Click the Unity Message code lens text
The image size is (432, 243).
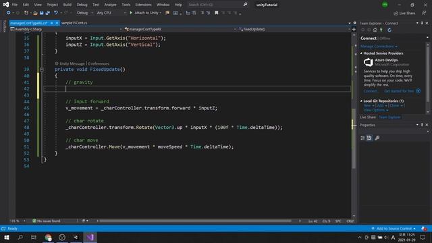point(72,63)
